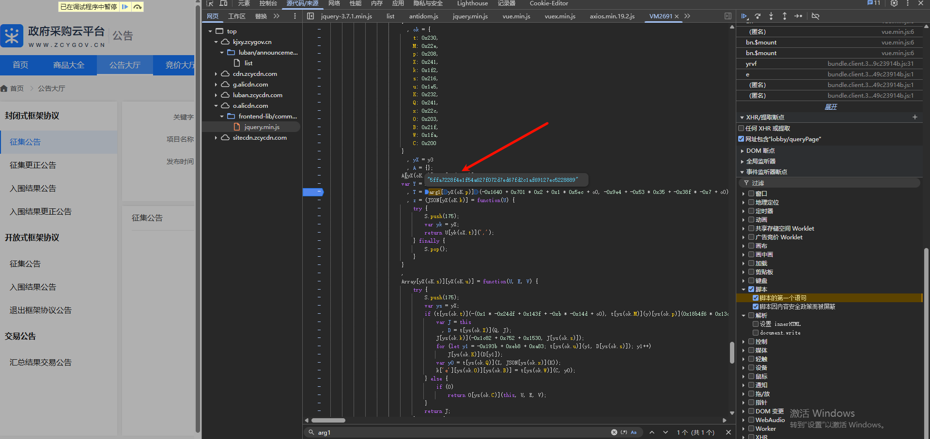Toggle the navigator sidebar panel icon
The image size is (930, 439).
pyautogui.click(x=310, y=16)
